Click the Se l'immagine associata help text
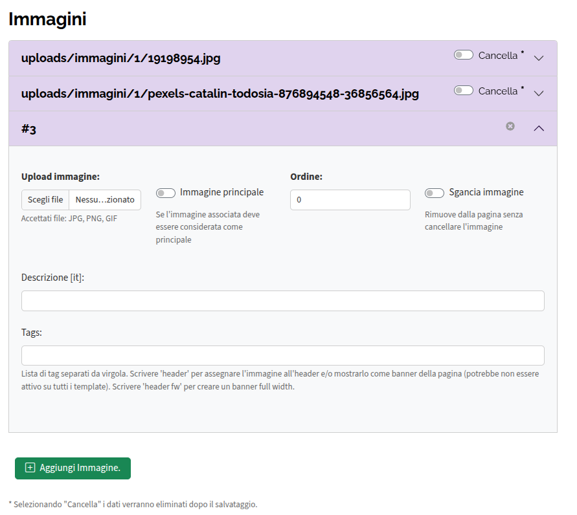Image resolution: width=577 pixels, height=515 pixels. point(207,227)
